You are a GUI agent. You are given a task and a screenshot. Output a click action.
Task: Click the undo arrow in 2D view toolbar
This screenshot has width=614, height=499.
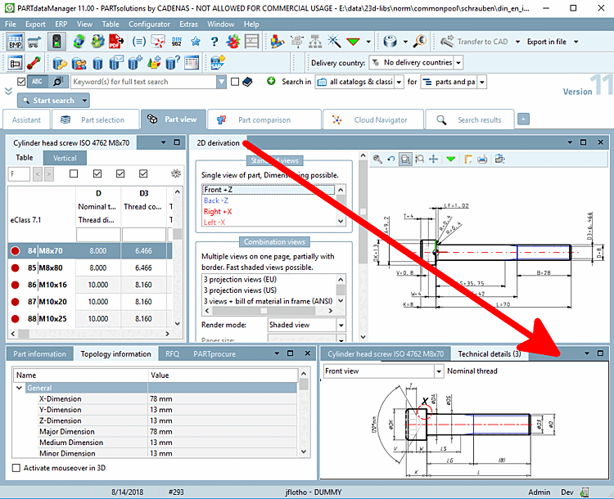click(x=391, y=159)
